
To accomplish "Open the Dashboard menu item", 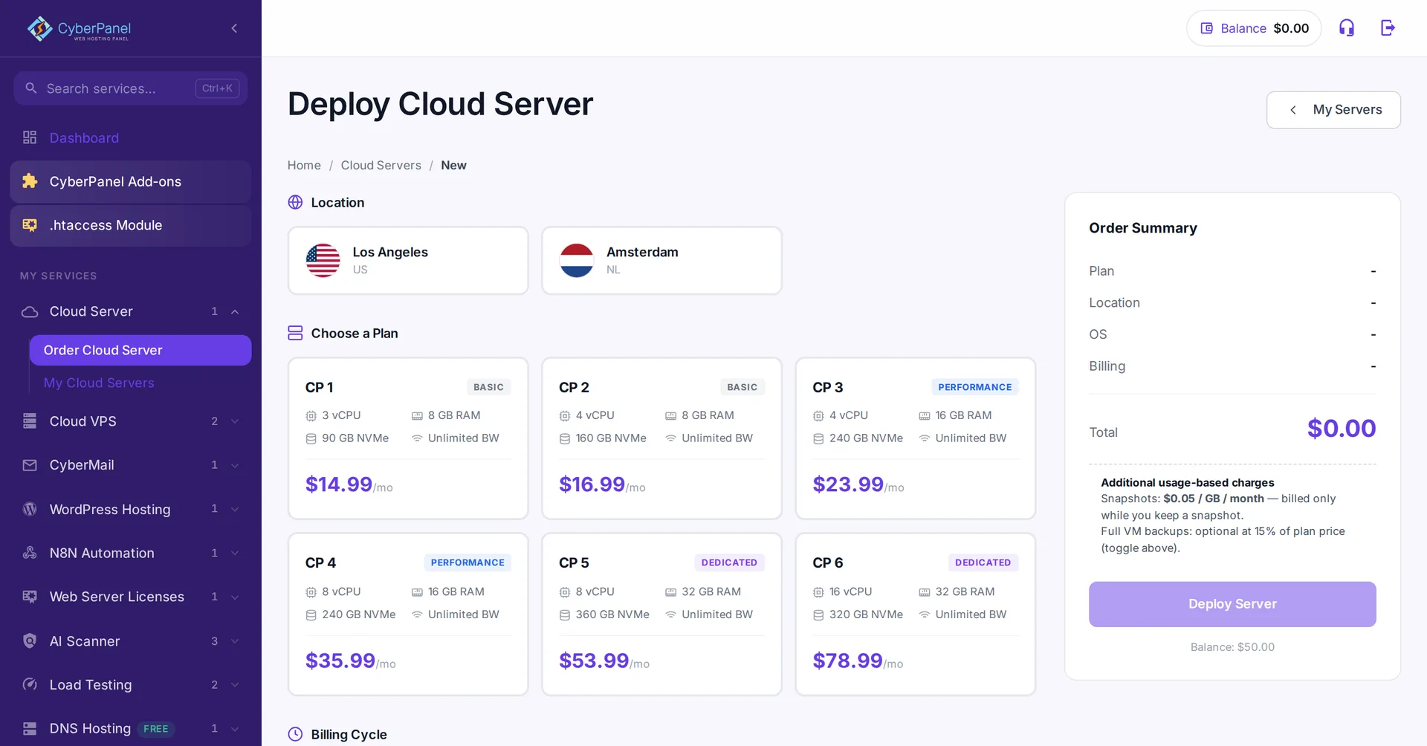I will 131,137.
